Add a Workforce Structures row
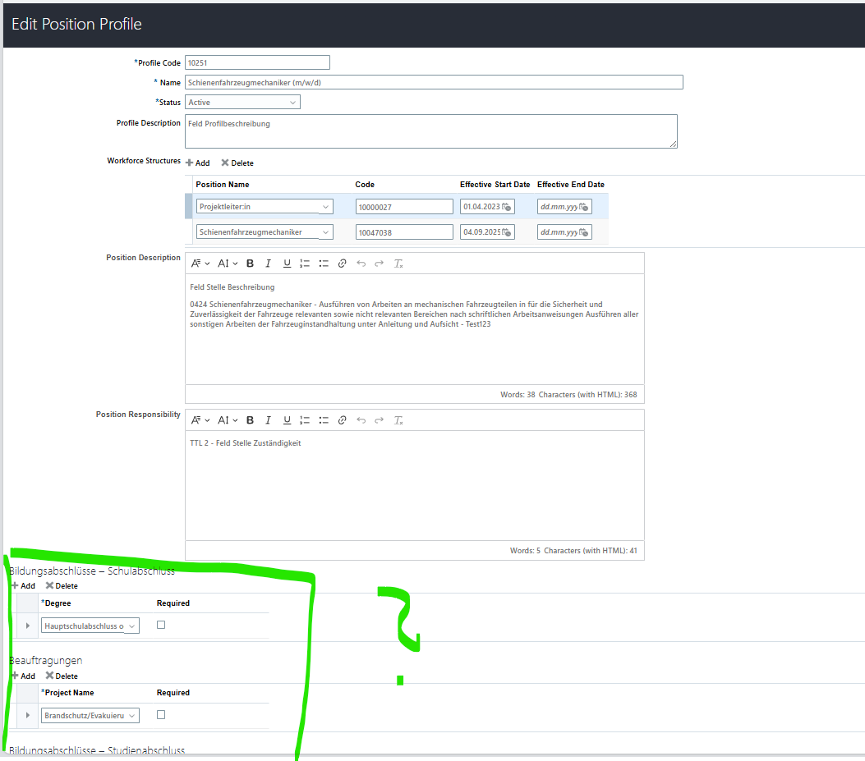865x761 pixels. [197, 163]
